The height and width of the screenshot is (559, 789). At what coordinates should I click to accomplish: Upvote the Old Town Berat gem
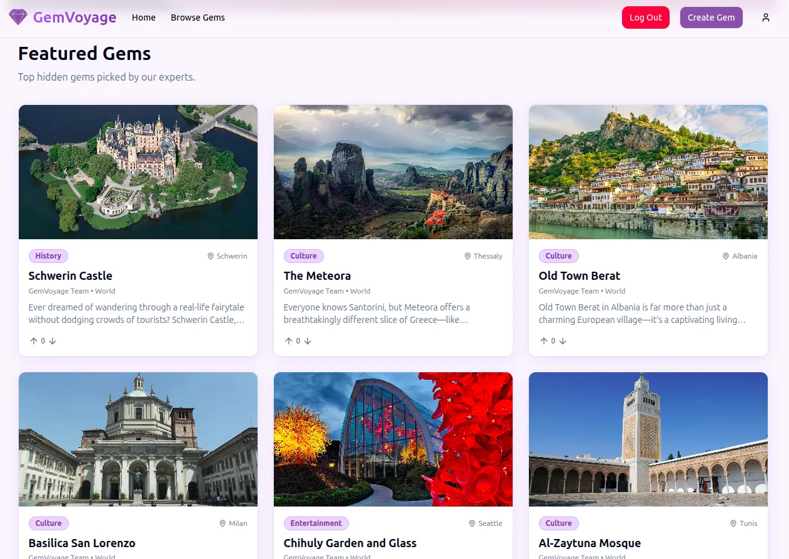click(544, 341)
